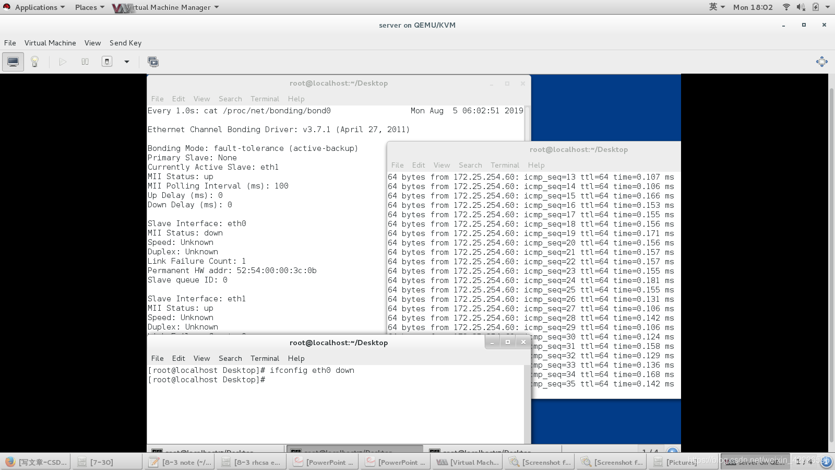Open system menu arrow in top panel
The width and height of the screenshot is (835, 470).
click(x=828, y=7)
